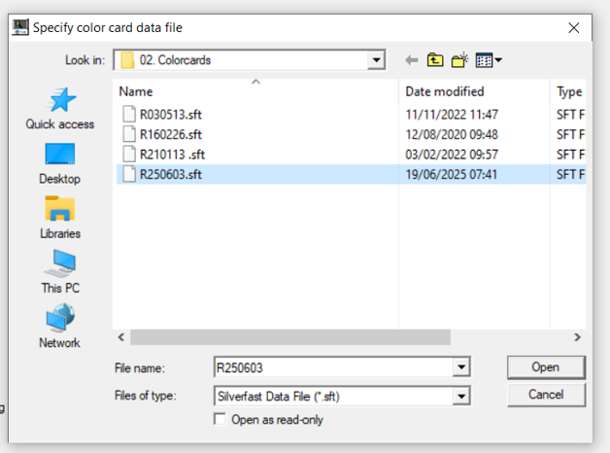Click the dialog title bar app icon

pyautogui.click(x=19, y=27)
